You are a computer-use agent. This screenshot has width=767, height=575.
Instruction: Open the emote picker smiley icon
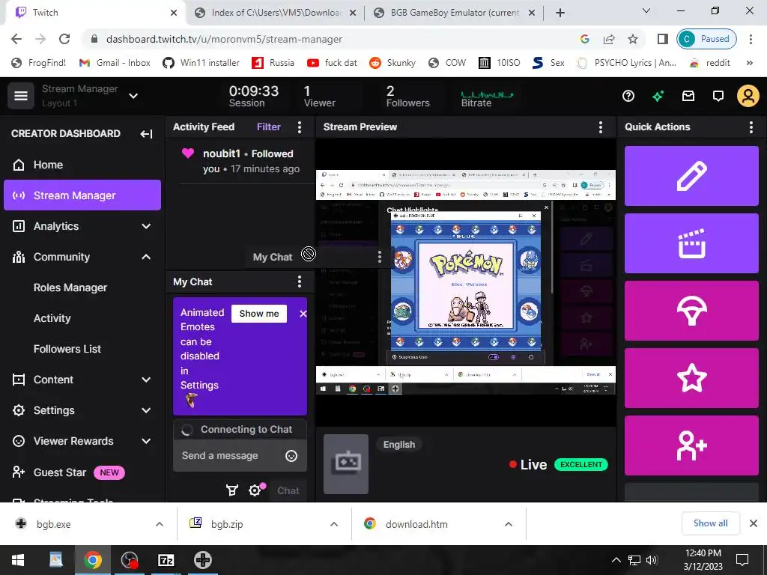pyautogui.click(x=291, y=456)
